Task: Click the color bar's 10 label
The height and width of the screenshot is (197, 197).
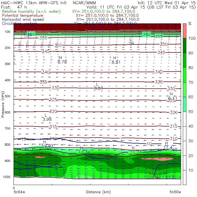Action: 191,170
